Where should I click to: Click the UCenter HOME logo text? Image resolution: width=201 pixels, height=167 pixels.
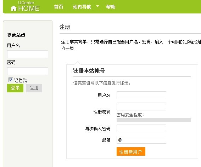(29, 6)
